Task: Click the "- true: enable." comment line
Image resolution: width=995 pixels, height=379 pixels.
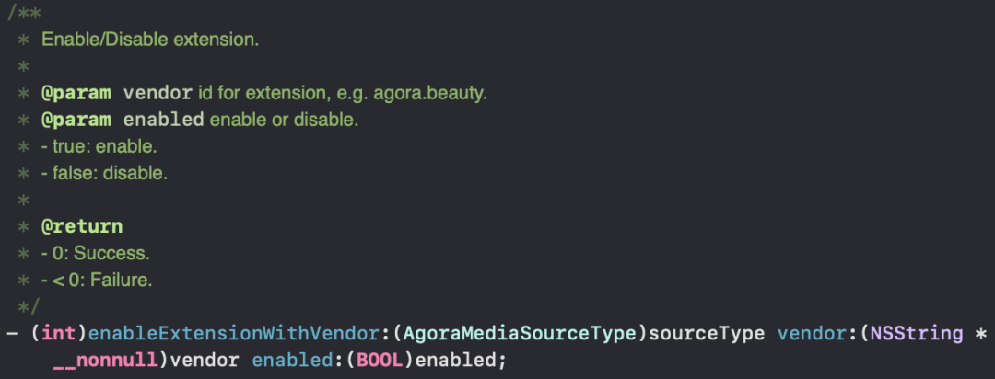Action: pos(99,146)
